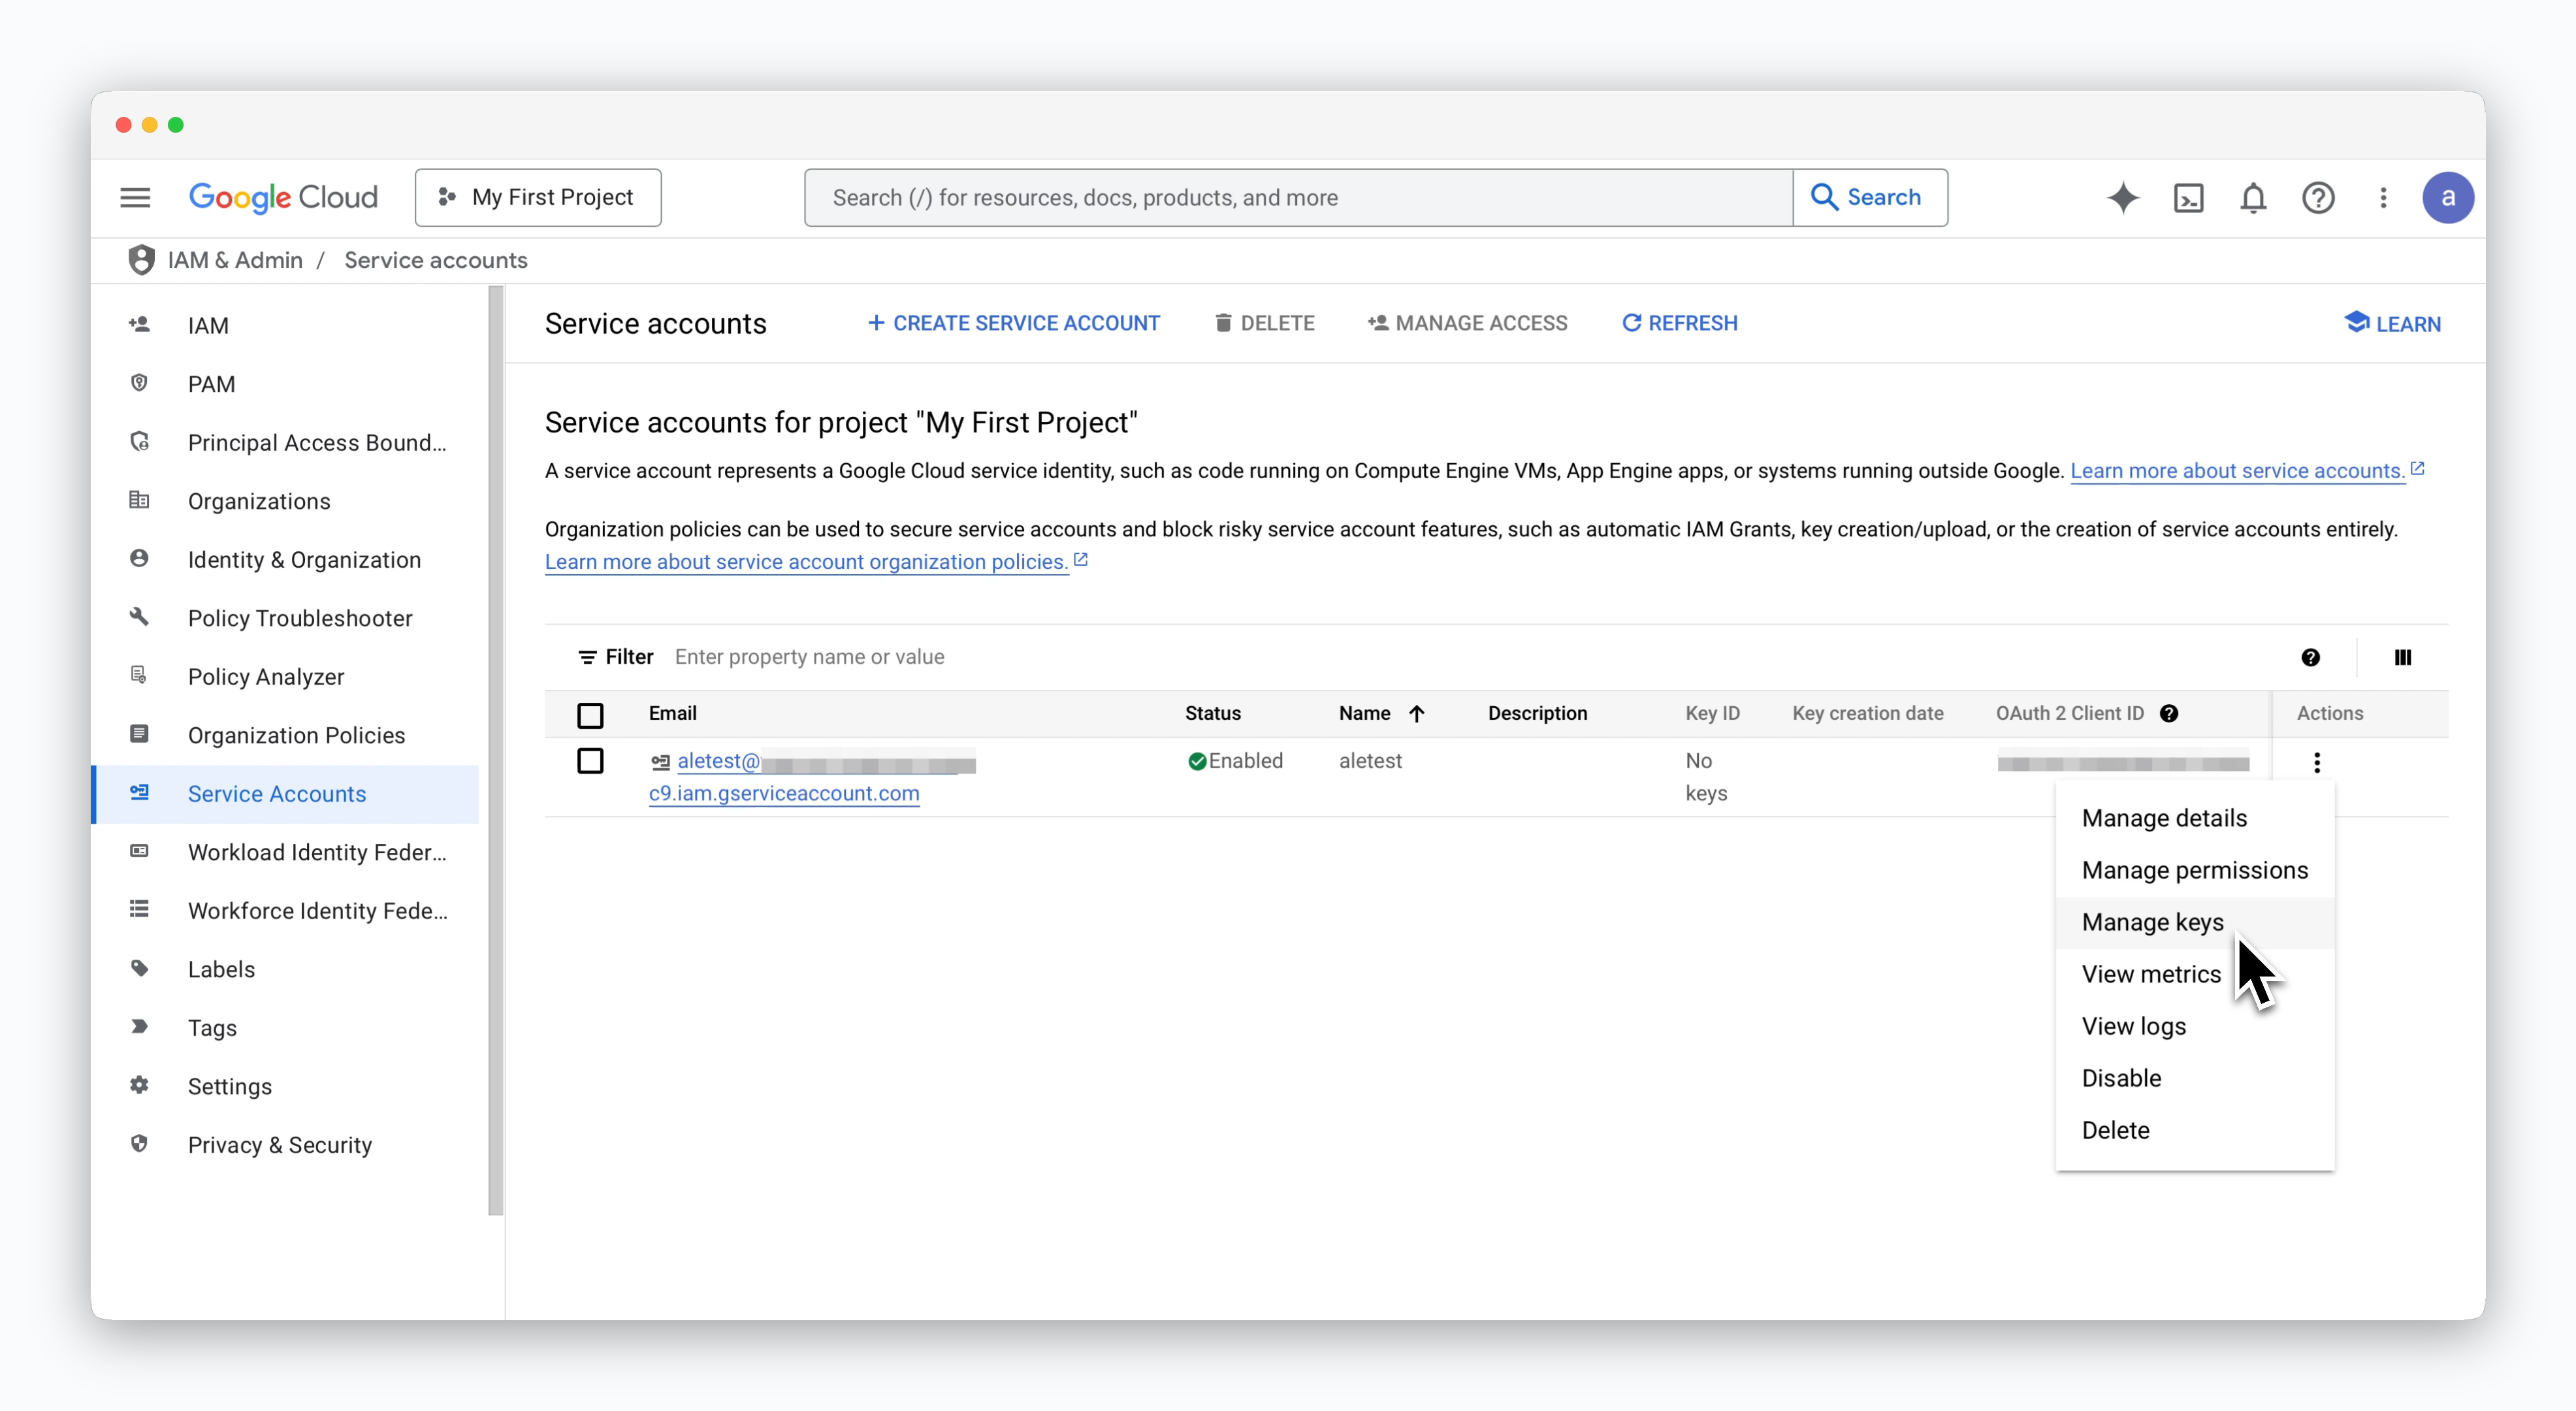Image resolution: width=2576 pixels, height=1411 pixels.
Task: Focus the top resource search field
Action: (1298, 197)
